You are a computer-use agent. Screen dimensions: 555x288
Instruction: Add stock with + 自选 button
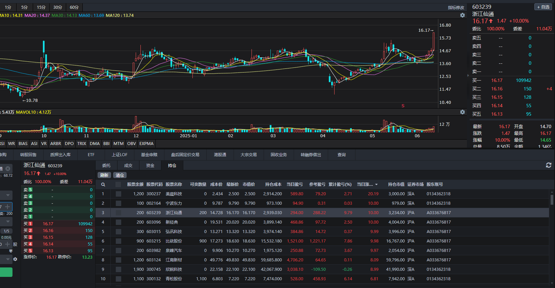(x=543, y=7)
